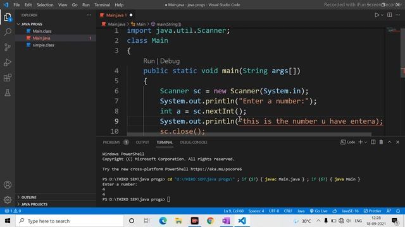Open the Accounts icon in activity bar
Viewport: 405px width, 227px height.
coord(8,185)
